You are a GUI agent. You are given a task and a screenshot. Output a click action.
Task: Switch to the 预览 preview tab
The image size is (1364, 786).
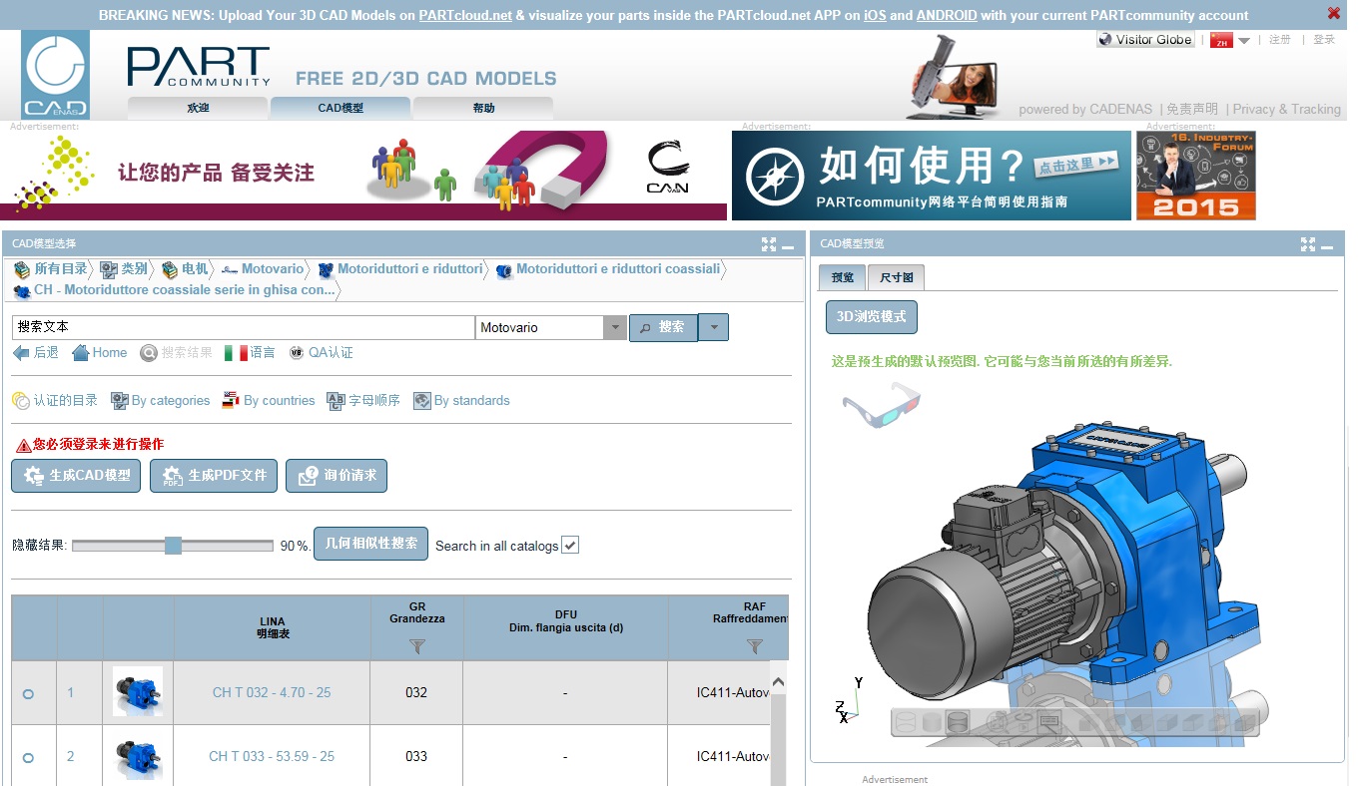[x=843, y=277]
